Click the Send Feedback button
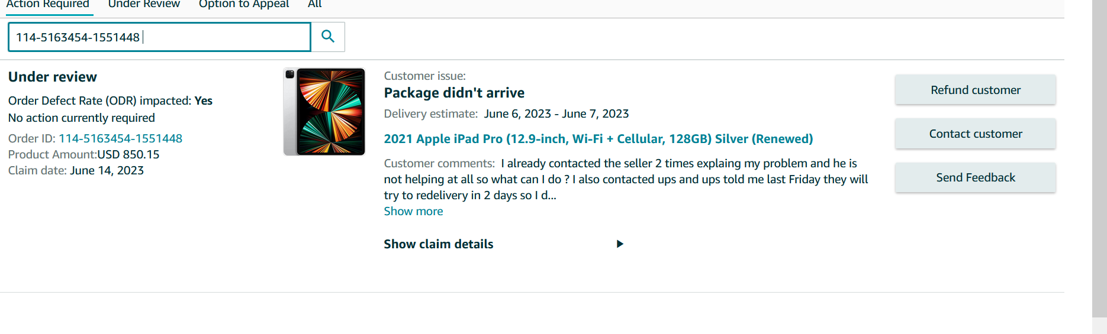This screenshot has height=334, width=1107. [975, 177]
